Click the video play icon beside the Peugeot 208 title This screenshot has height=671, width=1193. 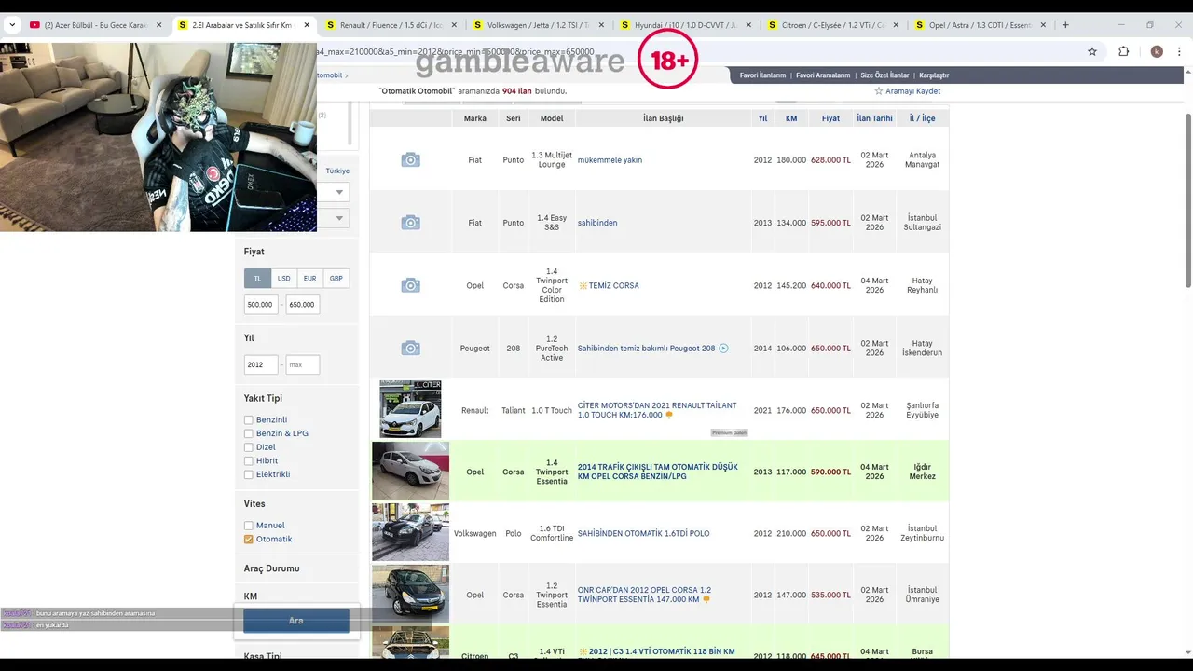tap(723, 349)
